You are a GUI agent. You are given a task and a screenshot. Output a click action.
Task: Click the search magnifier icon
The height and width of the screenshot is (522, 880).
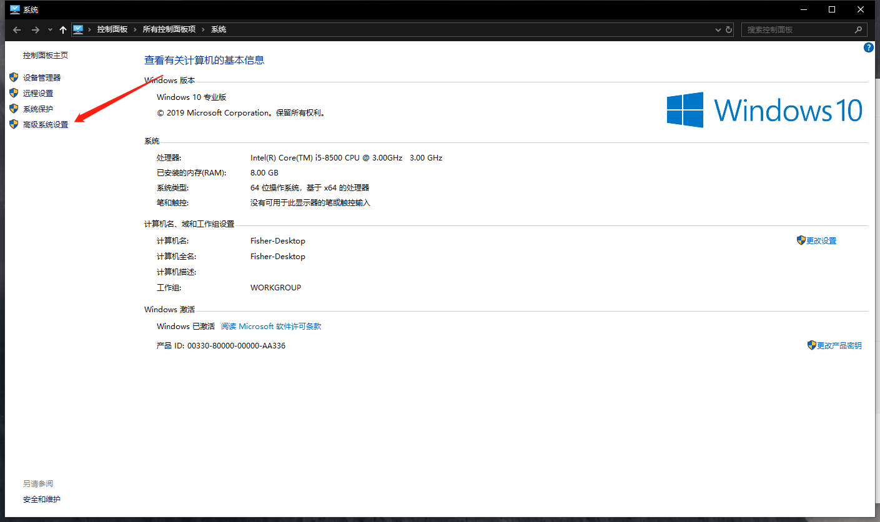859,29
